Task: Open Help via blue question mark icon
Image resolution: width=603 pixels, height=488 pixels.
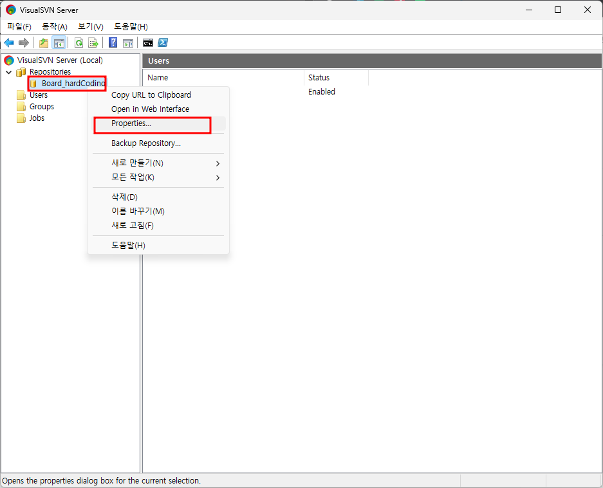Action: click(113, 42)
